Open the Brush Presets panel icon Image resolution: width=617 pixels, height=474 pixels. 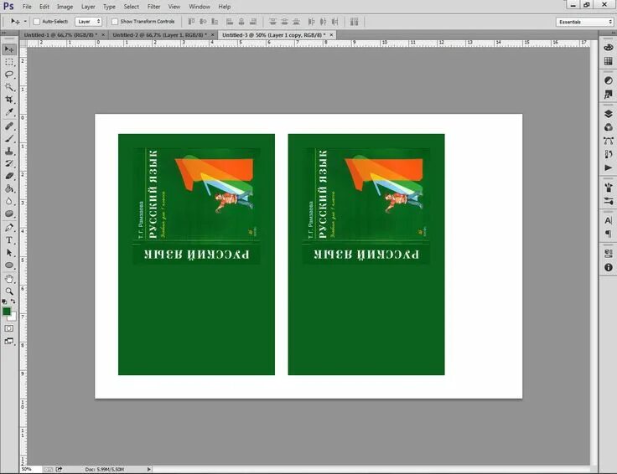click(x=609, y=201)
